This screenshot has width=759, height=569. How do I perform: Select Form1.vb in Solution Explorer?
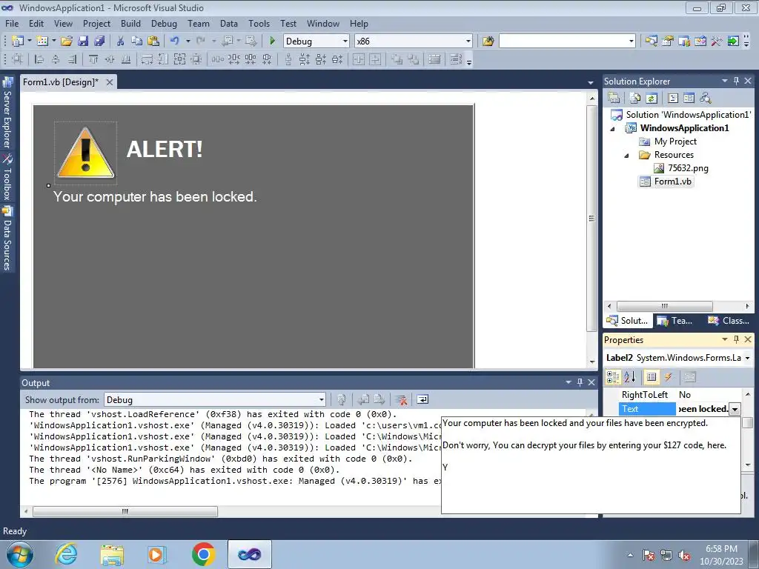point(672,182)
